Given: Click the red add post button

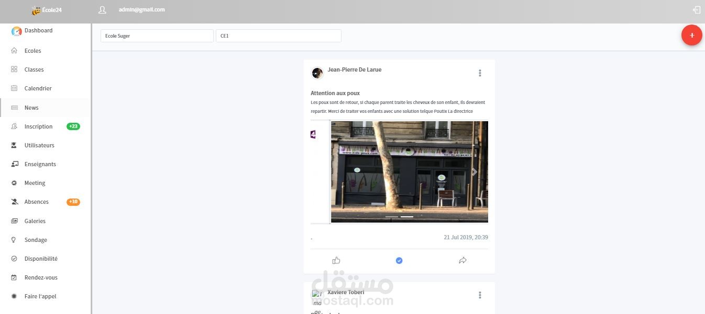Looking at the screenshot, I should (691, 35).
